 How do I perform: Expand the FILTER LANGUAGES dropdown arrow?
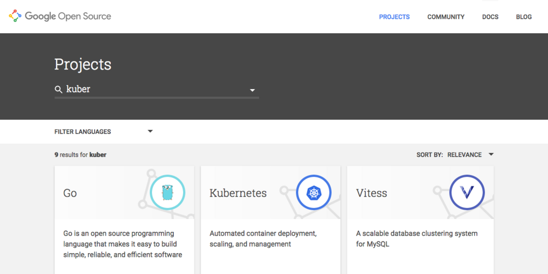coord(150,131)
